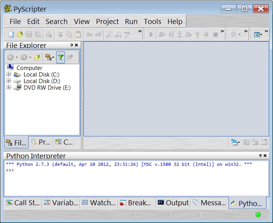Image resolution: width=273 pixels, height=223 pixels.
Task: Show more debug toolbar buttons chevron
Action: [222, 31]
